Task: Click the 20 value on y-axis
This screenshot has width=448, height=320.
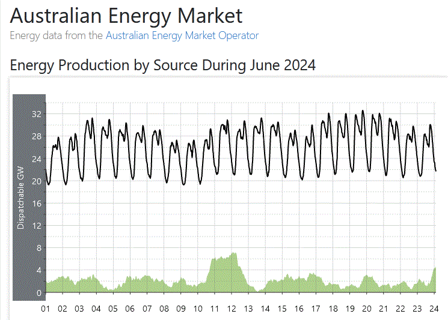Action: tap(37, 181)
